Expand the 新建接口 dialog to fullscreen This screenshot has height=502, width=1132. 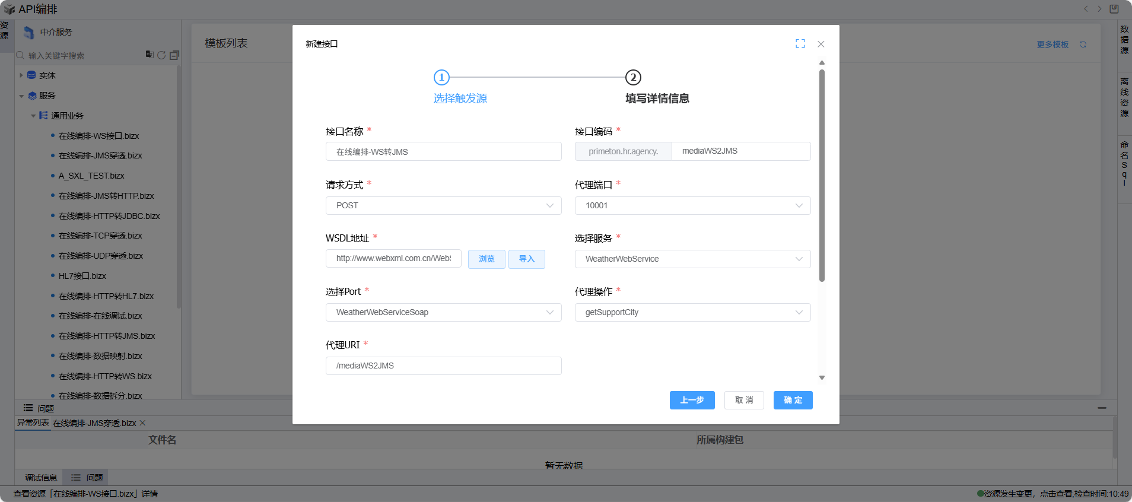[x=800, y=44]
